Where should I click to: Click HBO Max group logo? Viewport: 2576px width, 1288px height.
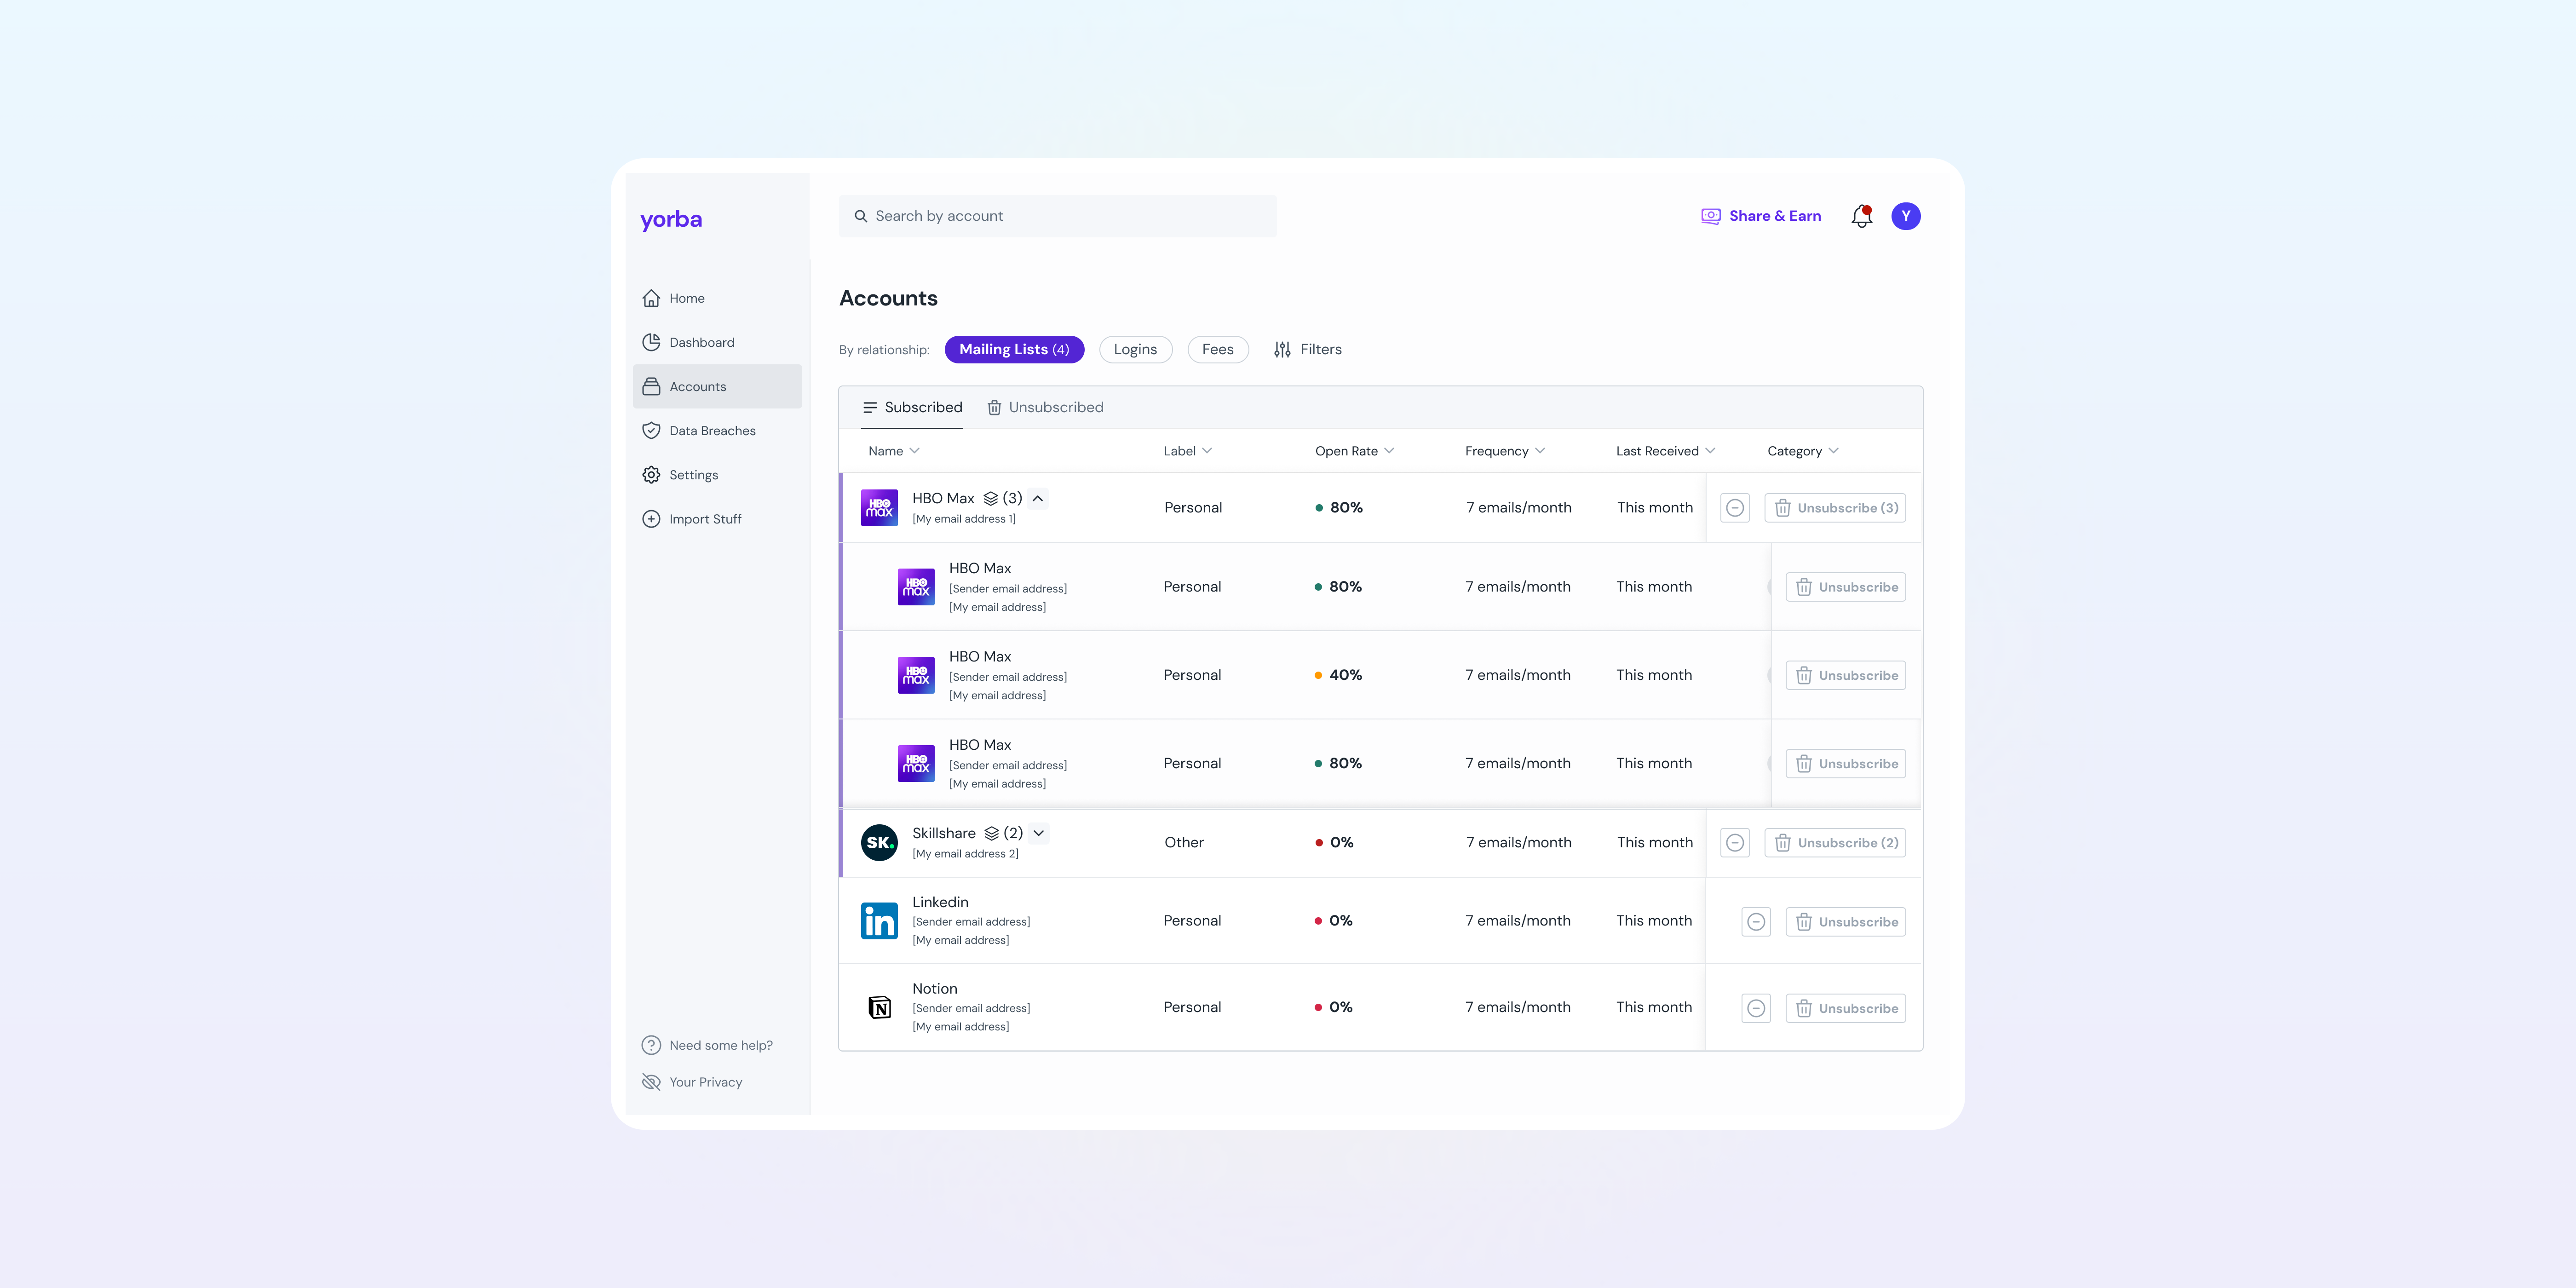(x=879, y=507)
